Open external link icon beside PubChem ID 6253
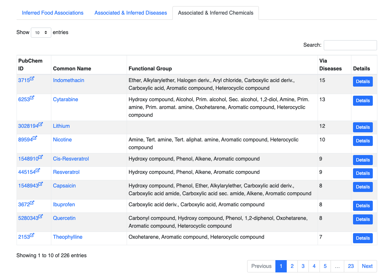Screen dimensions: 391x276 [32, 98]
